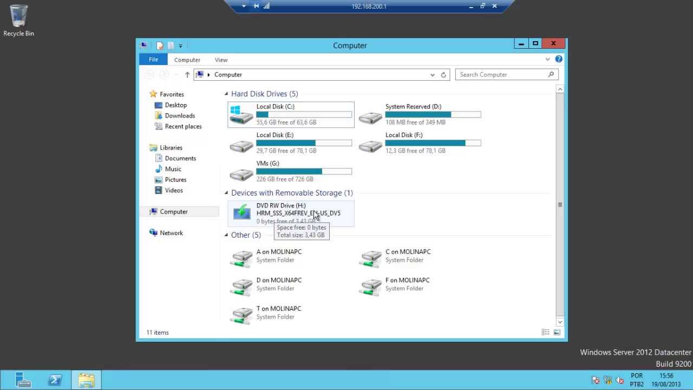
Task: Click Properties icon in quick access toolbar
Action: coord(160,45)
